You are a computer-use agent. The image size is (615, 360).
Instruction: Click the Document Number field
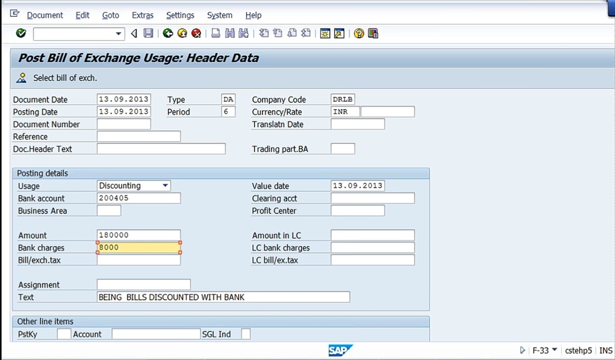124,124
